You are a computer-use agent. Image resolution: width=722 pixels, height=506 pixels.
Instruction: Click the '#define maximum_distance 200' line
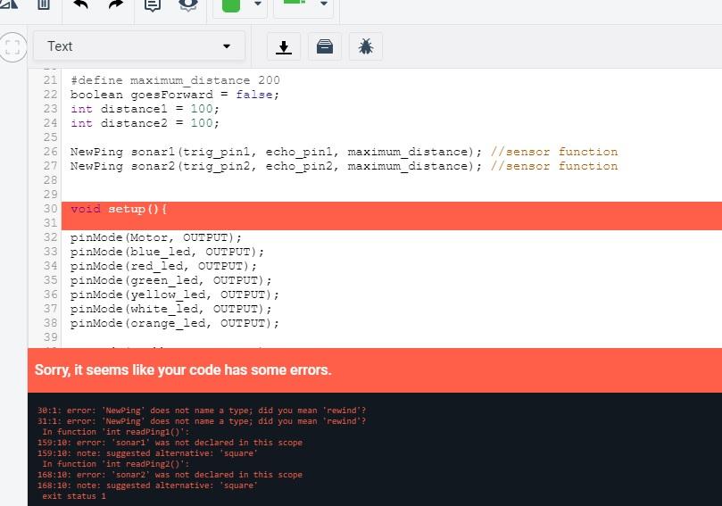pyautogui.click(x=175, y=80)
